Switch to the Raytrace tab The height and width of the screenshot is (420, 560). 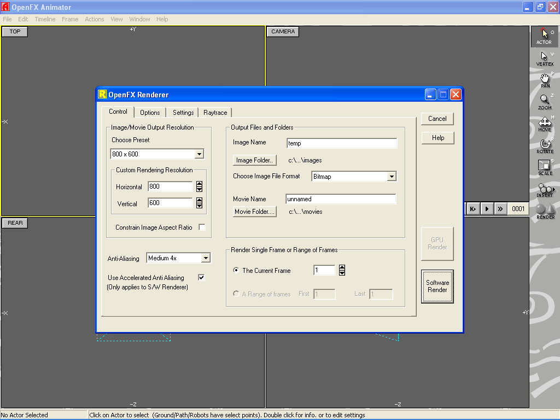215,113
